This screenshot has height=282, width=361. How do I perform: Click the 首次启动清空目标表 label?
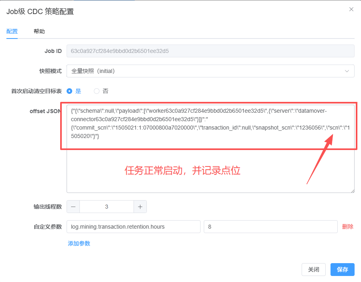[37, 91]
